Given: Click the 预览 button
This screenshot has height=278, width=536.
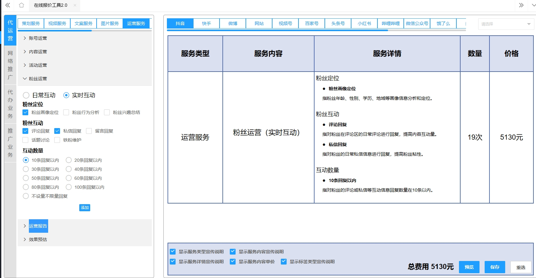Looking at the screenshot, I should click(469, 267).
